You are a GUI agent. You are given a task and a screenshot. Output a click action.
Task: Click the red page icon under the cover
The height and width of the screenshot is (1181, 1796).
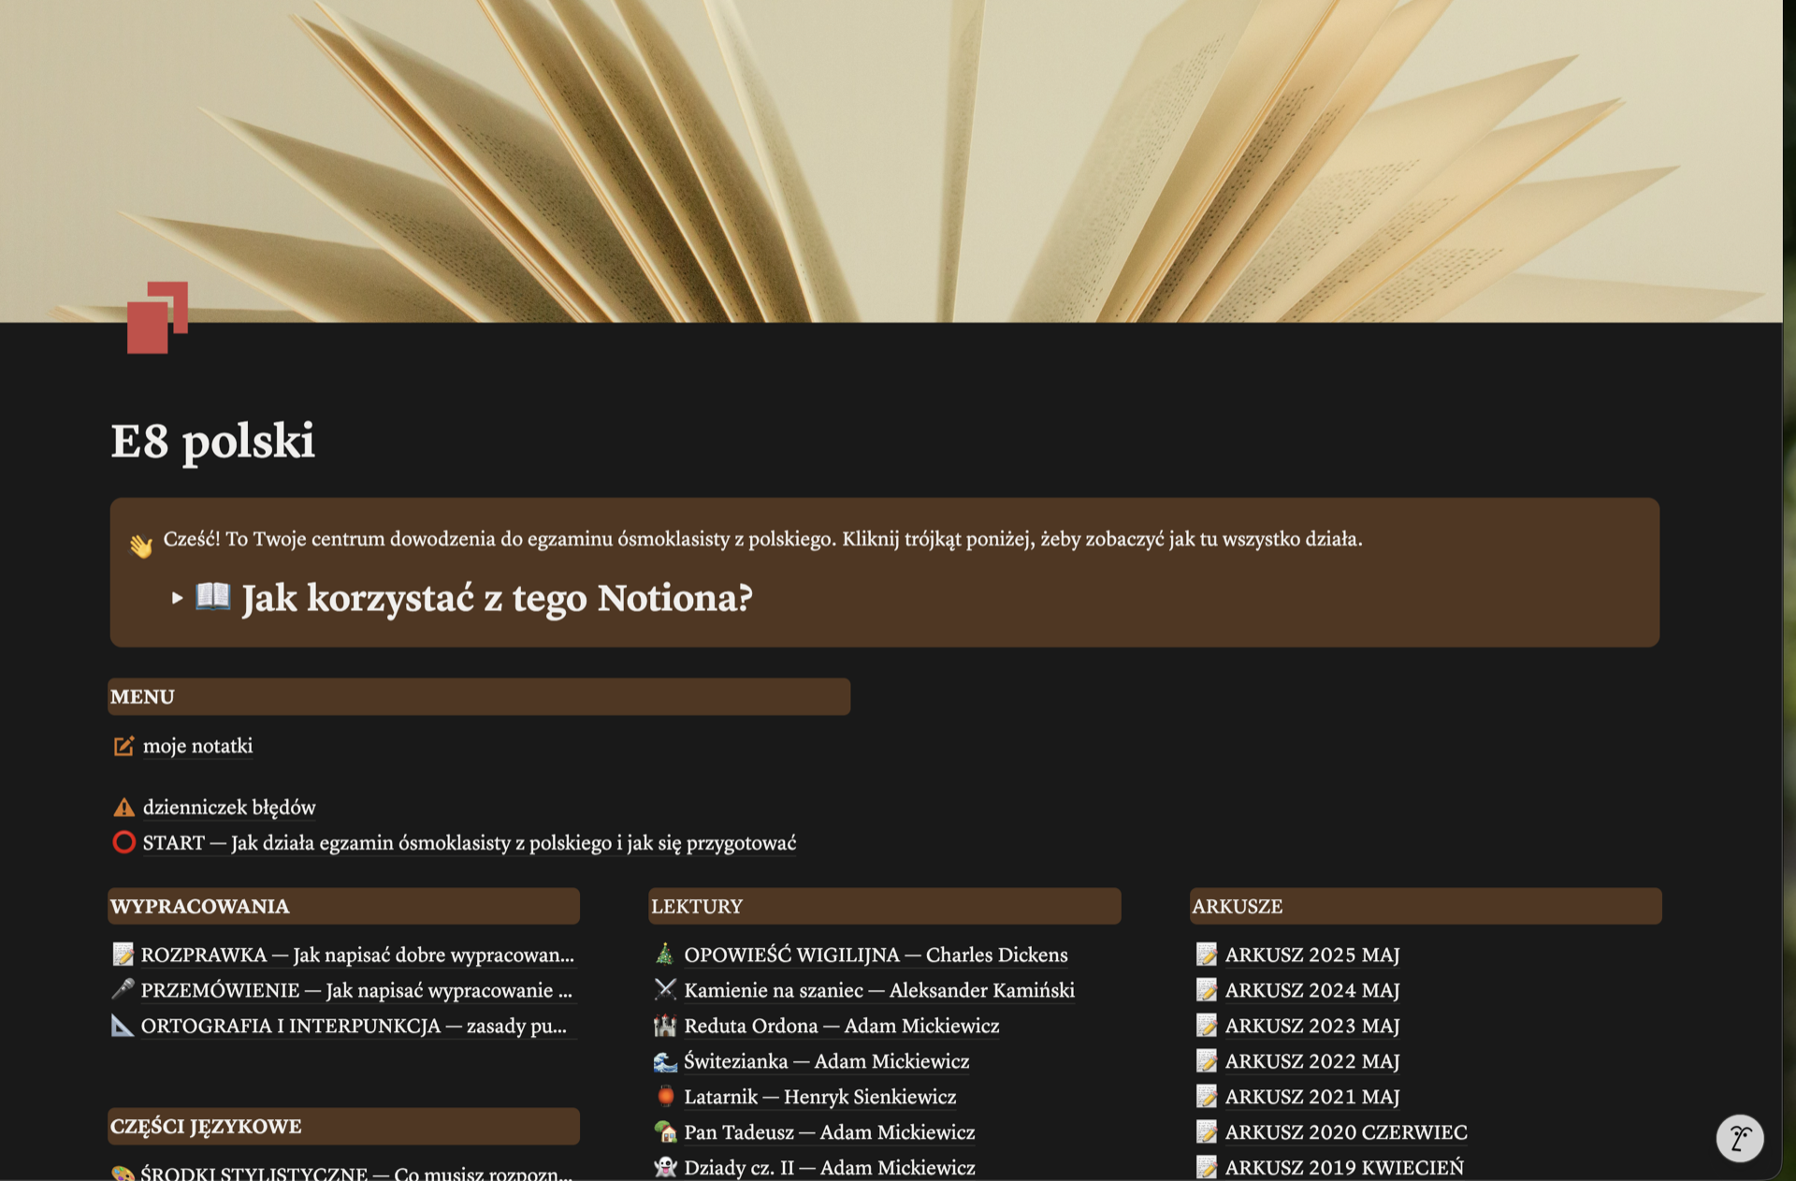tap(157, 317)
